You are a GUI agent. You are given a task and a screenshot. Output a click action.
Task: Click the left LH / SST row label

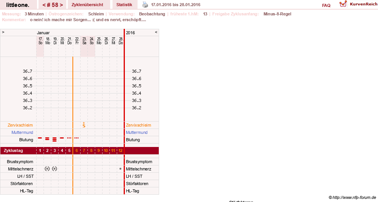[x=25, y=176]
